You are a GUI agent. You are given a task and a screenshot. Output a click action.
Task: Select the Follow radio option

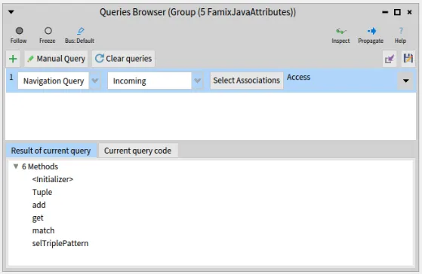point(19,31)
